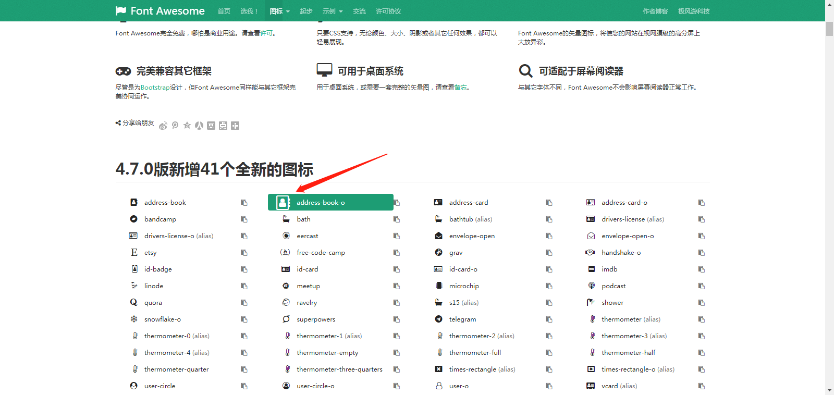
Task: Click the address-card icon
Action: pyautogui.click(x=438, y=202)
